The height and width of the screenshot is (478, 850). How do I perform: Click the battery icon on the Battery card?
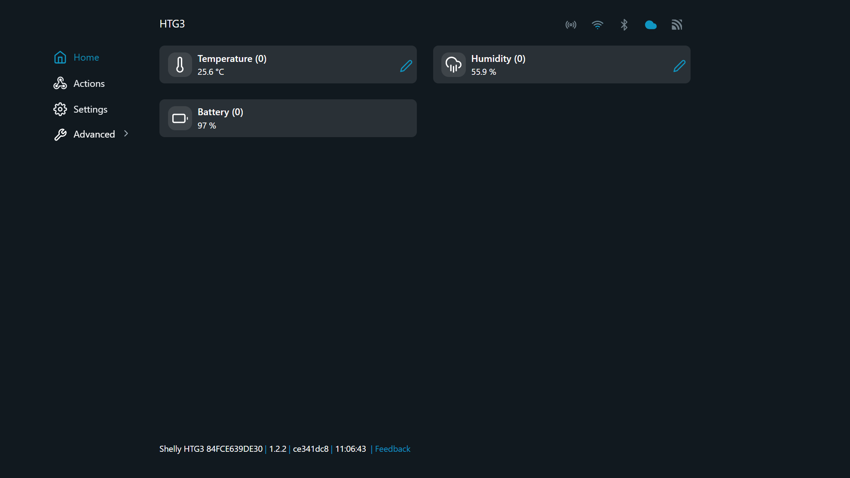(180, 118)
